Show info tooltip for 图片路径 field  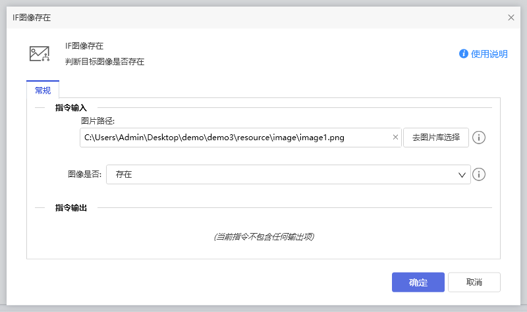(480, 138)
